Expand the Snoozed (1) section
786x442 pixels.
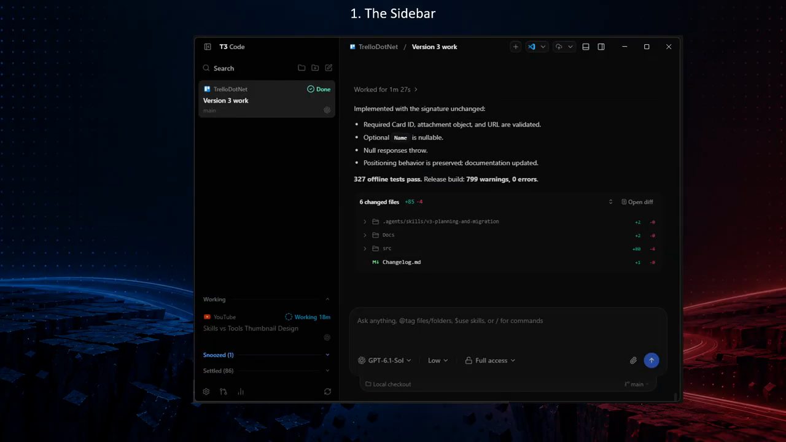coord(327,355)
